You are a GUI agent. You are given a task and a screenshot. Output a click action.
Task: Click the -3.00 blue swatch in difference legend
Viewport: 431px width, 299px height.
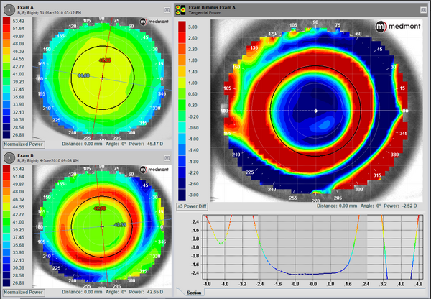(183, 194)
